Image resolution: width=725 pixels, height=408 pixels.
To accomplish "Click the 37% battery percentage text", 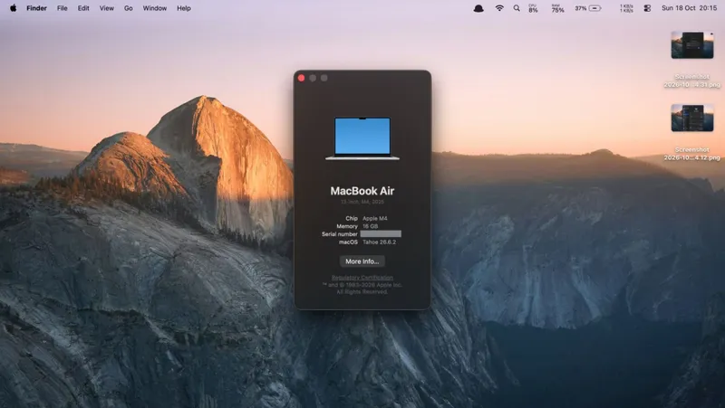I will [x=581, y=8].
